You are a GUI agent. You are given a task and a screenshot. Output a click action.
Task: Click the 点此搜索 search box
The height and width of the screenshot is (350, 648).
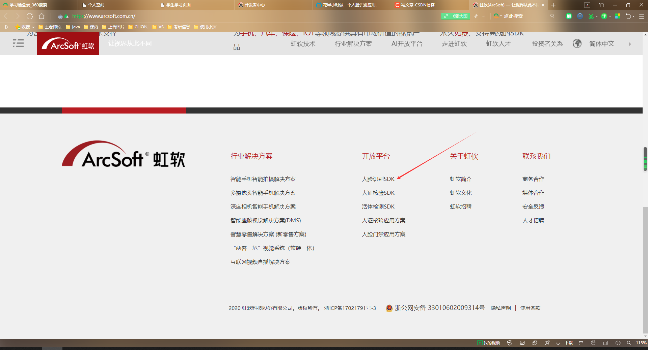525,16
